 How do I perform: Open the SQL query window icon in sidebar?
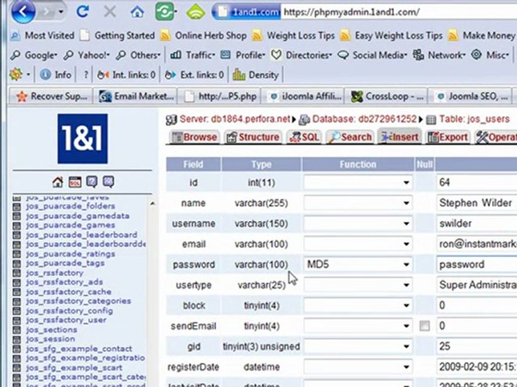tap(75, 182)
